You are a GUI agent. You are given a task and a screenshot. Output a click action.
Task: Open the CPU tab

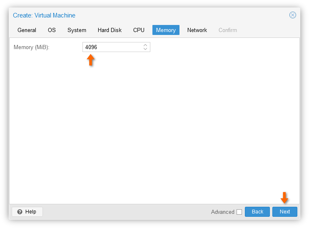pyautogui.click(x=139, y=30)
